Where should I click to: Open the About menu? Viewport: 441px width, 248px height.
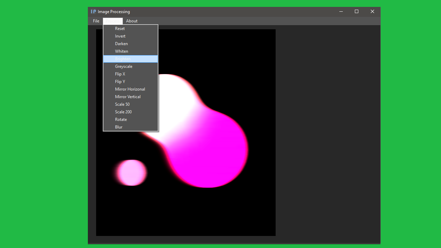pos(132,21)
